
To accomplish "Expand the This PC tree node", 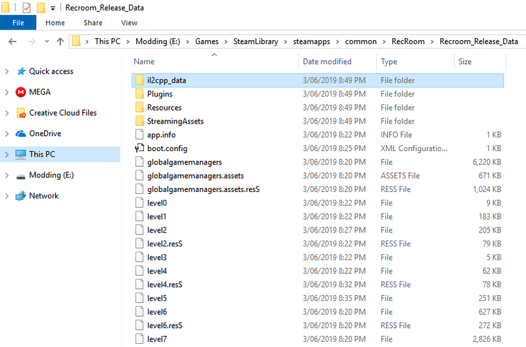I will tap(7, 154).
